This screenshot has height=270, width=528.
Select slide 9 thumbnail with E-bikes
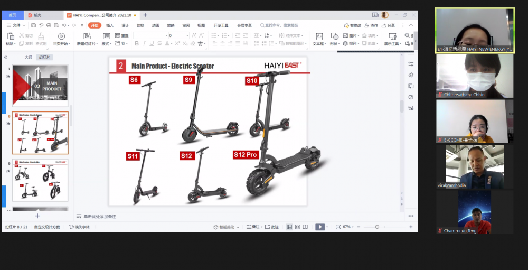tap(40, 180)
